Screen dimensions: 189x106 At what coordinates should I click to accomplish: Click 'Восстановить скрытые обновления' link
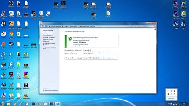click(49, 44)
